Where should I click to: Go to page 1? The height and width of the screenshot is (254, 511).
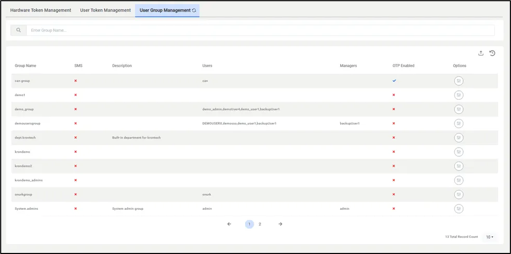pyautogui.click(x=249, y=224)
